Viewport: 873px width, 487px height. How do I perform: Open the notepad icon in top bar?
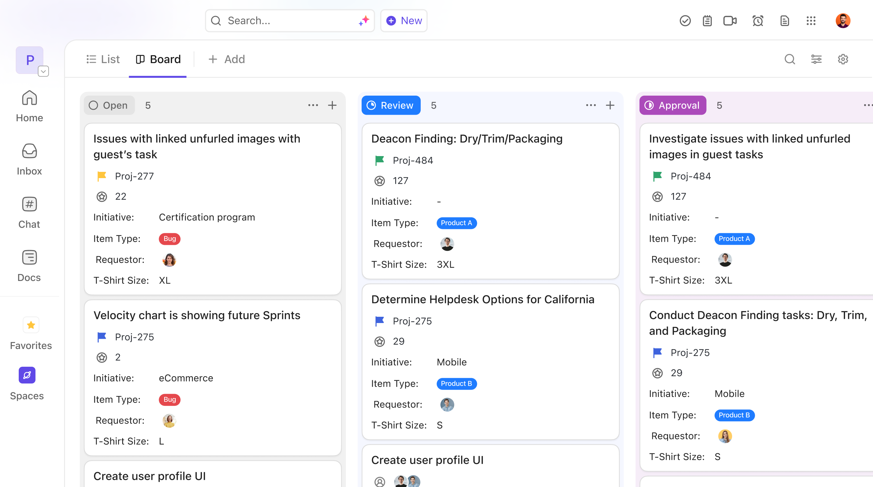coord(707,21)
